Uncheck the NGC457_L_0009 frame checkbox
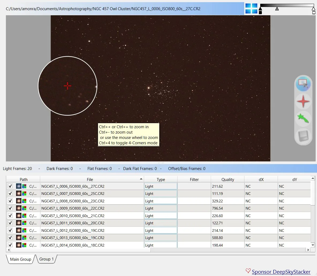This screenshot has height=276, width=317. 10,208
